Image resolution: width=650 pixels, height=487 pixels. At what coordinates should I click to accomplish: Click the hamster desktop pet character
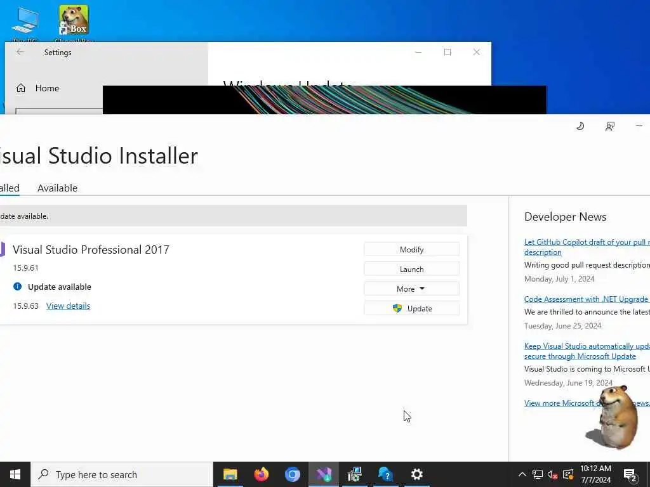pos(613,417)
